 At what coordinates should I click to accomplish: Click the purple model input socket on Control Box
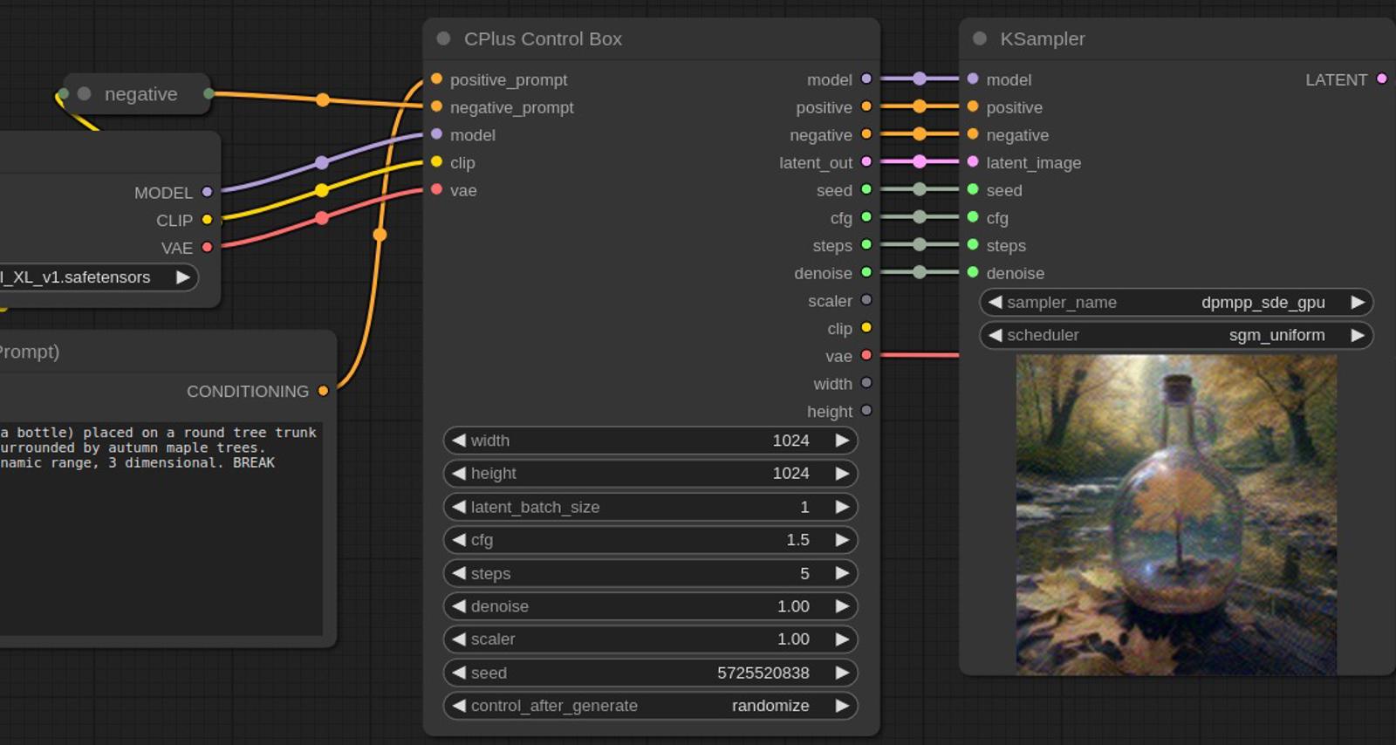[436, 134]
